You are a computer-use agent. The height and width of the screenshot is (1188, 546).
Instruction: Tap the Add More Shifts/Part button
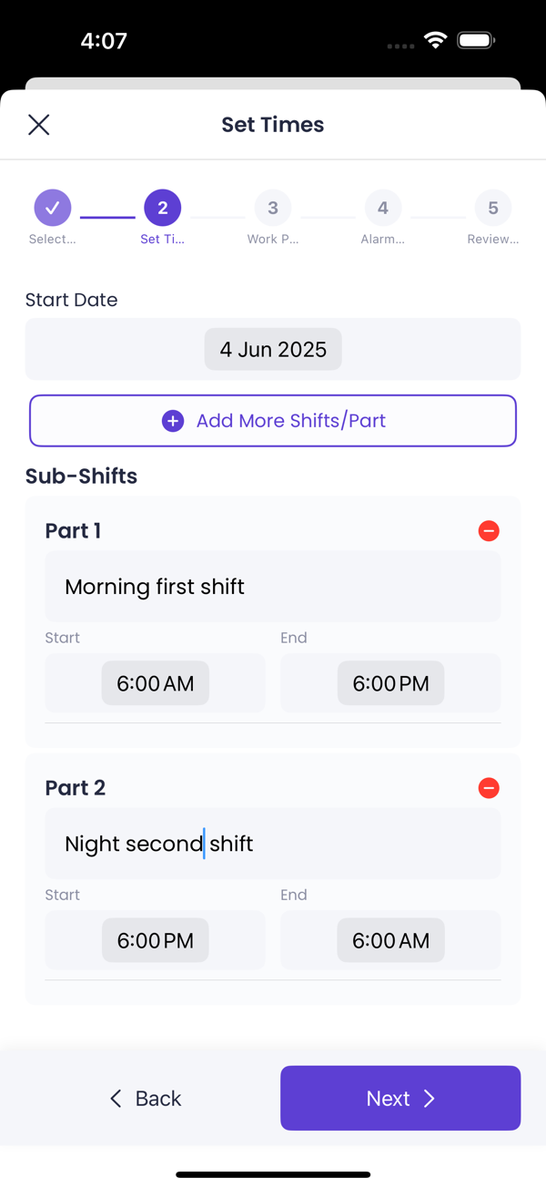(x=273, y=421)
